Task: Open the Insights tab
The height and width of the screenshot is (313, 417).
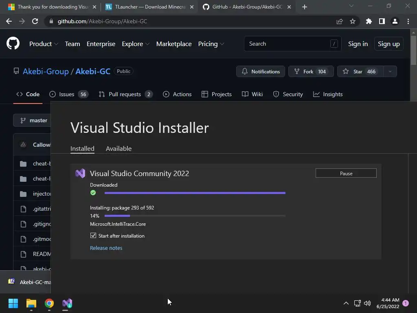Action: click(328, 94)
